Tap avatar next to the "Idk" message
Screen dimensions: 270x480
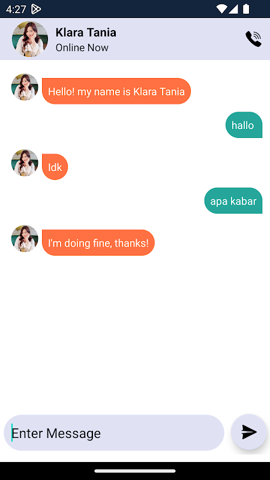[x=25, y=163]
